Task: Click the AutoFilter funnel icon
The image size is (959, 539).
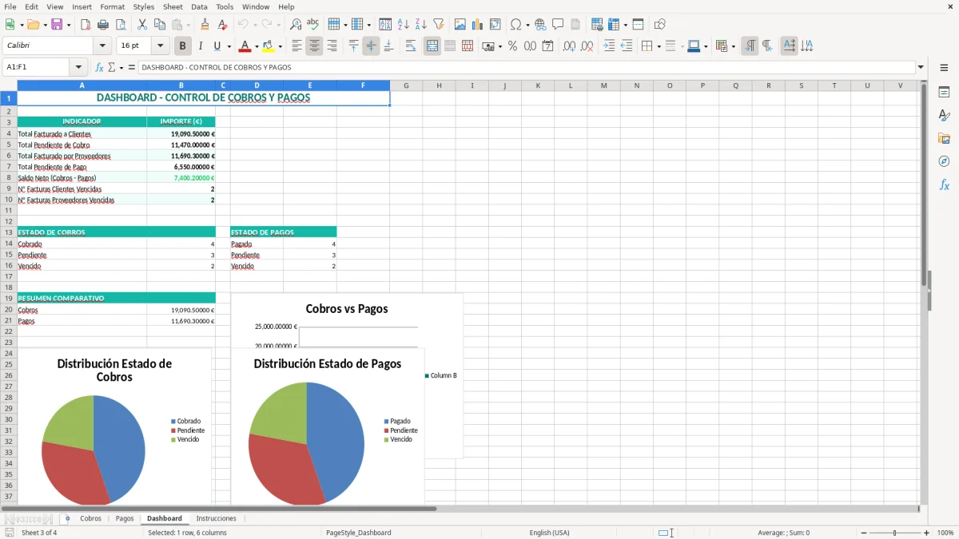Action: tap(439, 25)
